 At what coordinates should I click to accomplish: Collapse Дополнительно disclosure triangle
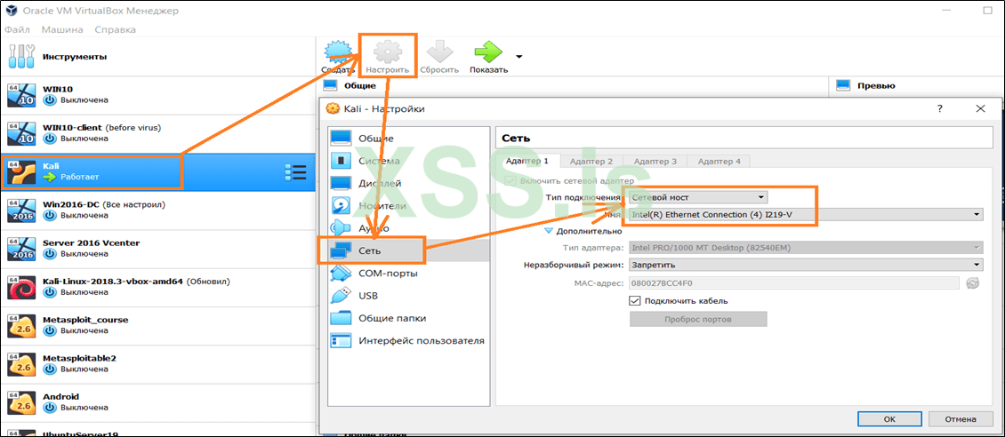point(549,231)
